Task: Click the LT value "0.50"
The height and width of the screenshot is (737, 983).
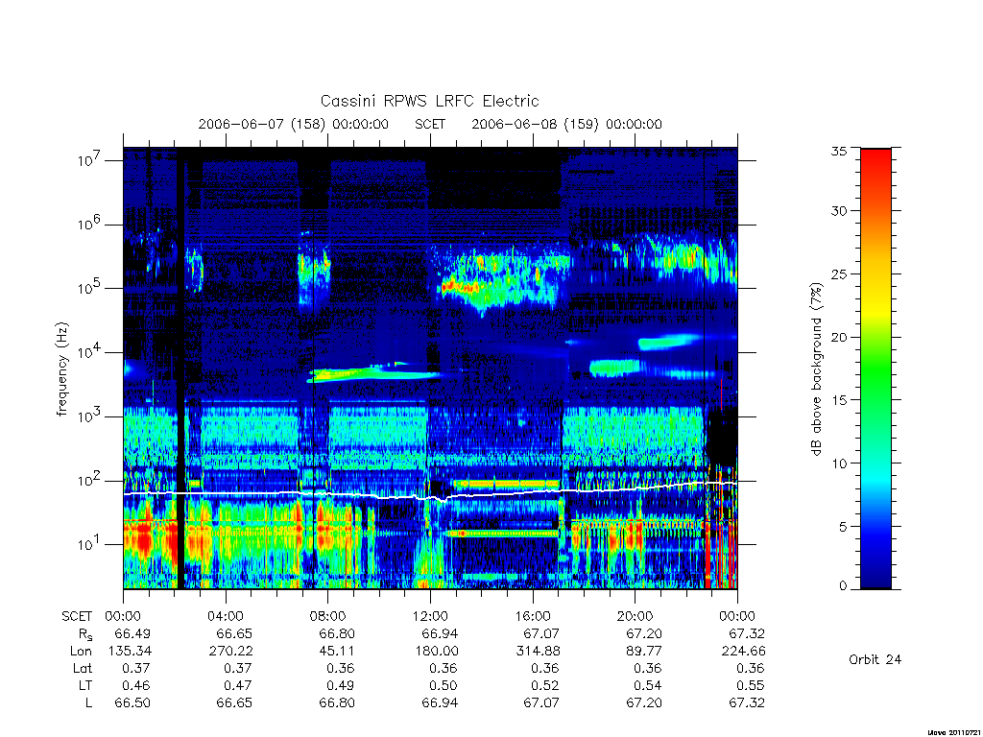Action: pyautogui.click(x=444, y=685)
